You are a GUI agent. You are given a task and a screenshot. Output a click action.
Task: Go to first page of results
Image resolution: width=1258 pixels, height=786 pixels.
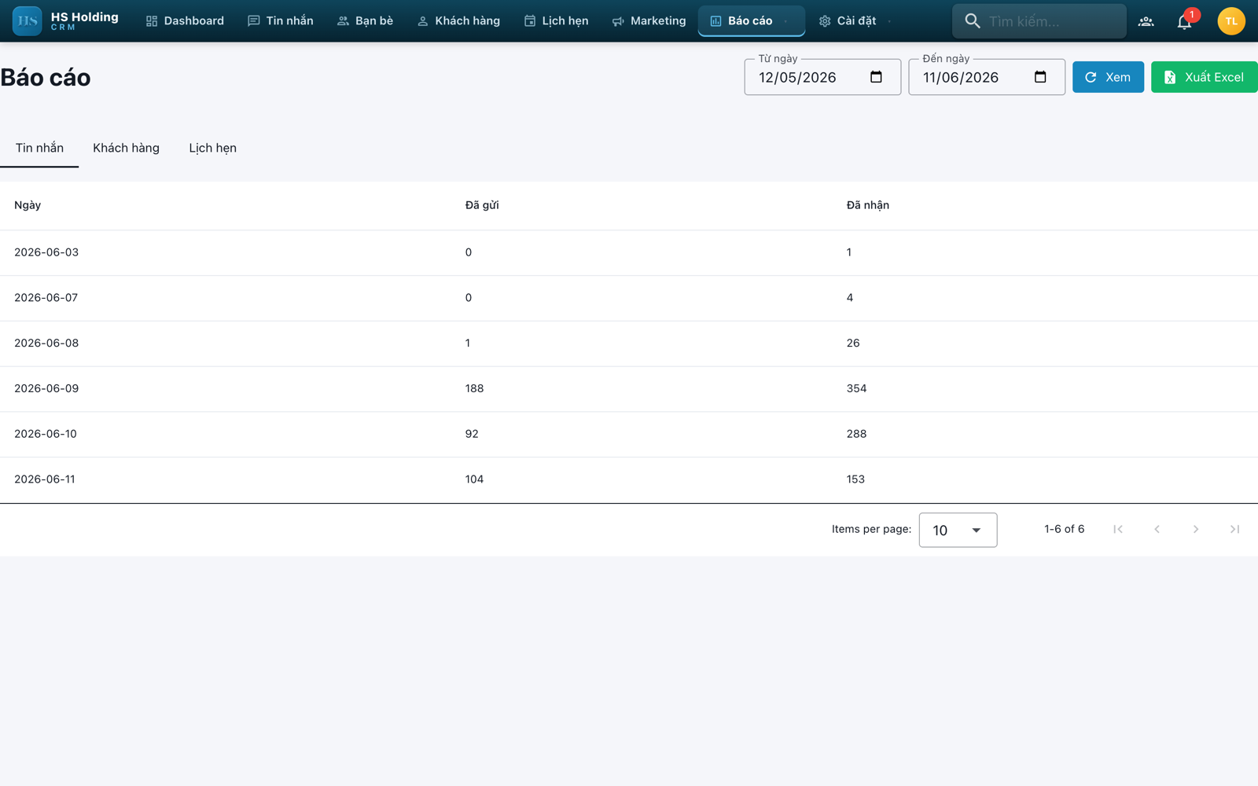click(1118, 529)
